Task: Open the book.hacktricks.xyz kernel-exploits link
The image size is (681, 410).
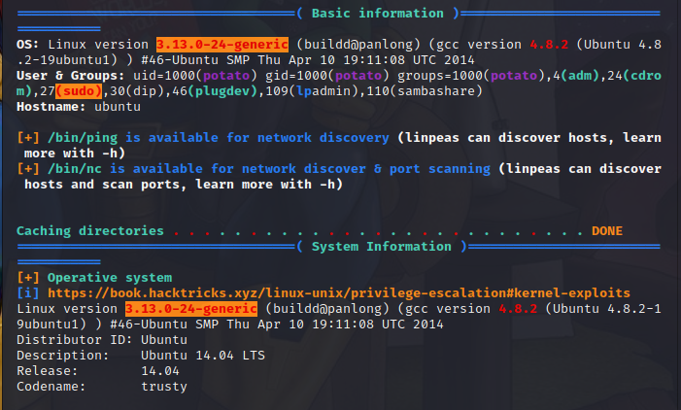Action: pos(338,292)
